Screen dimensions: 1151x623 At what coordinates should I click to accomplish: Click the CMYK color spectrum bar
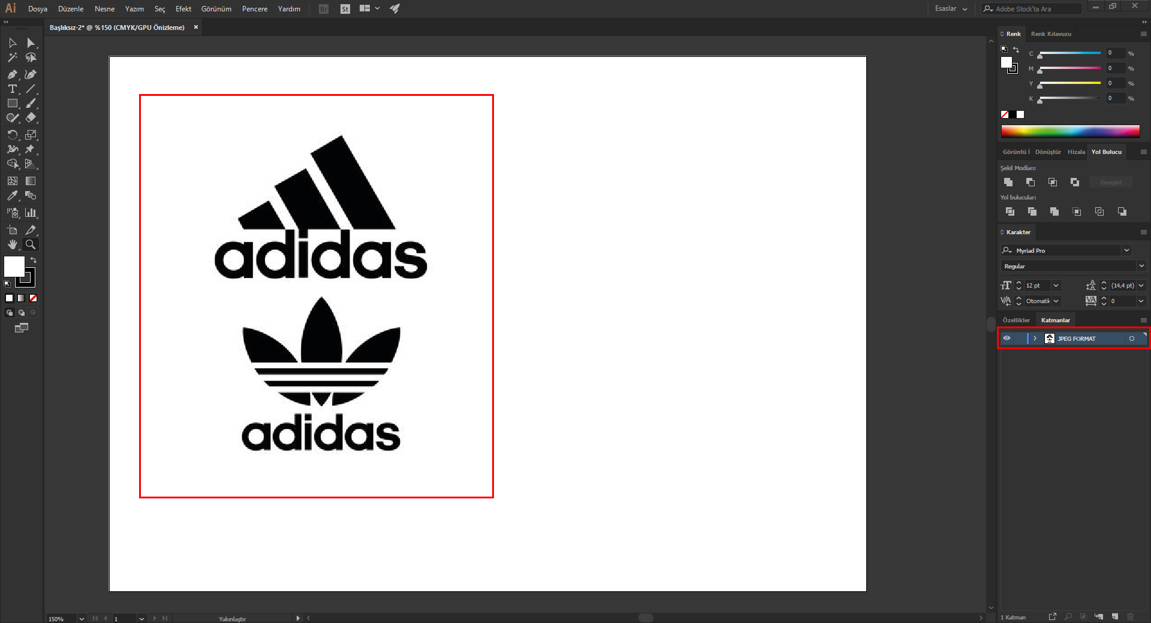pyautogui.click(x=1070, y=131)
